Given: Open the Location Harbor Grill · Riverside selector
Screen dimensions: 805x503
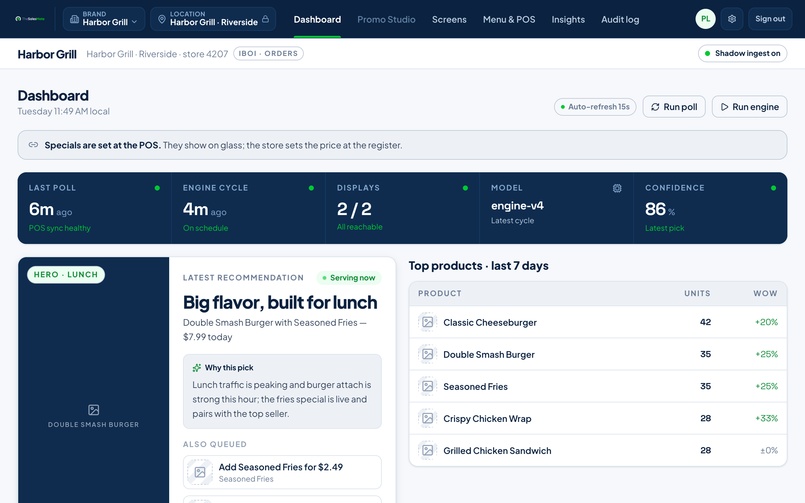Looking at the screenshot, I should coord(213,19).
